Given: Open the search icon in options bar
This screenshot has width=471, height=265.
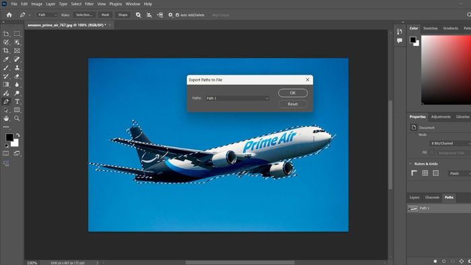Looking at the screenshot, I should (468, 14).
